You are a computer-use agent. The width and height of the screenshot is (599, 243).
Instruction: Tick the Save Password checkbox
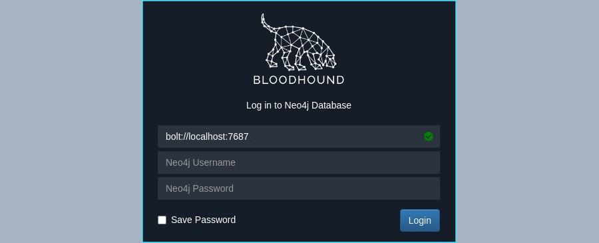pos(162,220)
